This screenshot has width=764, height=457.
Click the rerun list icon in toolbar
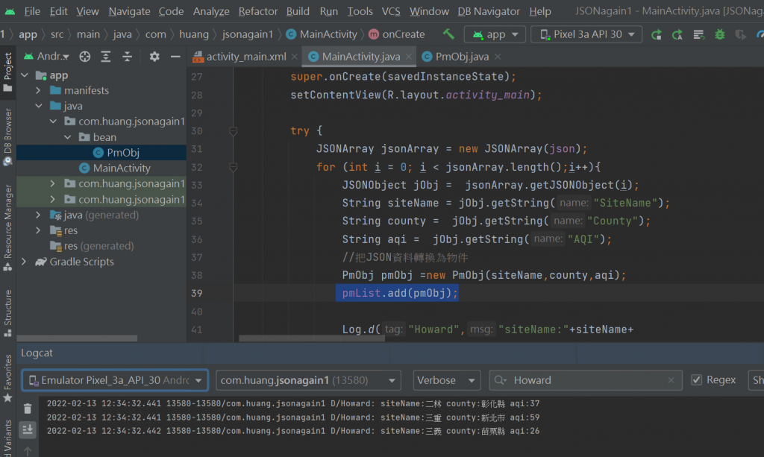tap(698, 34)
